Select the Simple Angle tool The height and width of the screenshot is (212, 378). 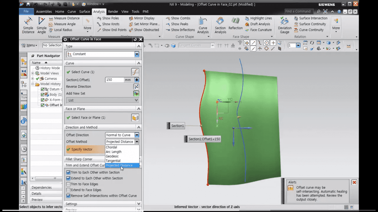coord(41,25)
